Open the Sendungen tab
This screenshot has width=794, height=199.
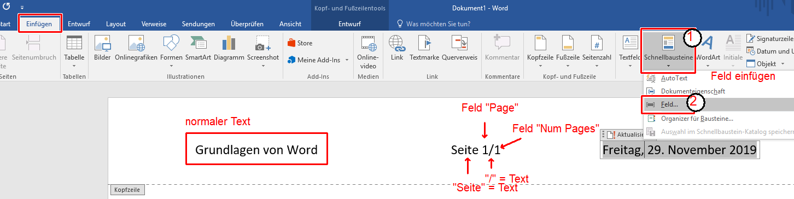coord(198,24)
